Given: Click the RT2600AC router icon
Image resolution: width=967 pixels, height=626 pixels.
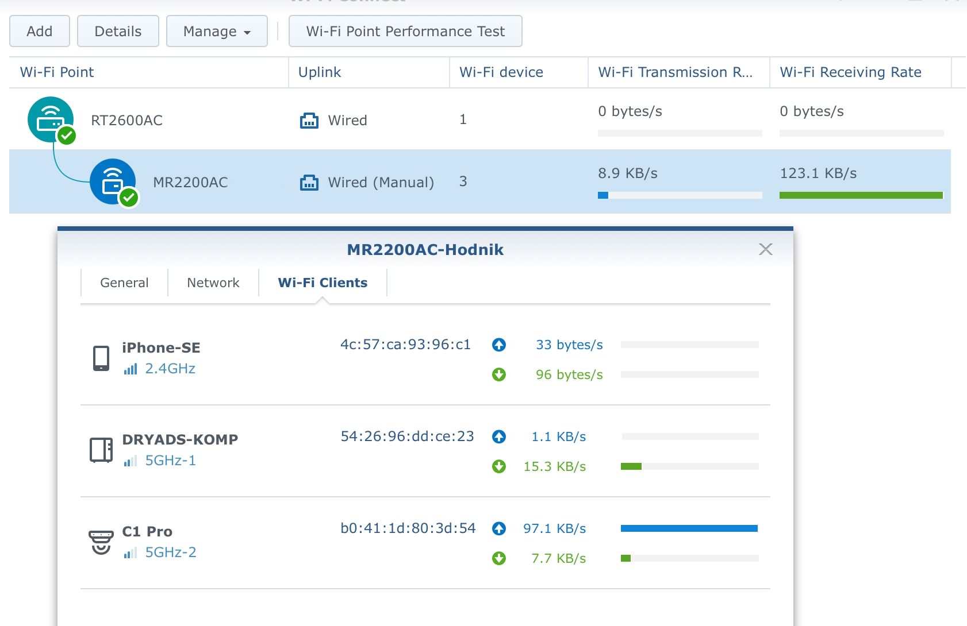Looking at the screenshot, I should click(x=51, y=119).
